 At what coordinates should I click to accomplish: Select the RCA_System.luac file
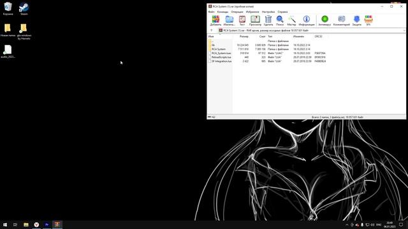pos(267,53)
